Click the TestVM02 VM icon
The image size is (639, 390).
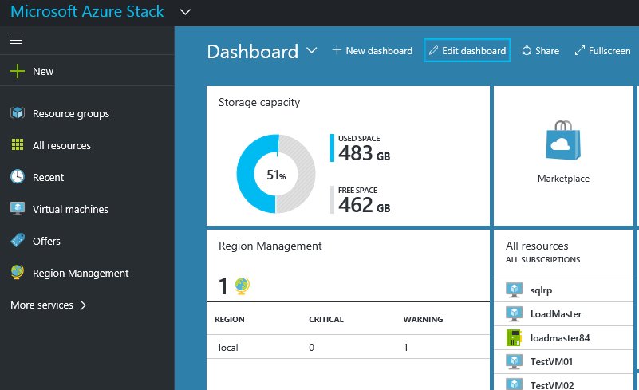[x=514, y=384]
